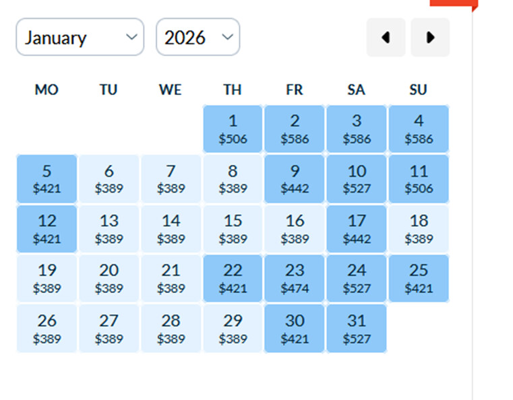
Task: Select January 17 priced $442
Action: [x=357, y=229]
